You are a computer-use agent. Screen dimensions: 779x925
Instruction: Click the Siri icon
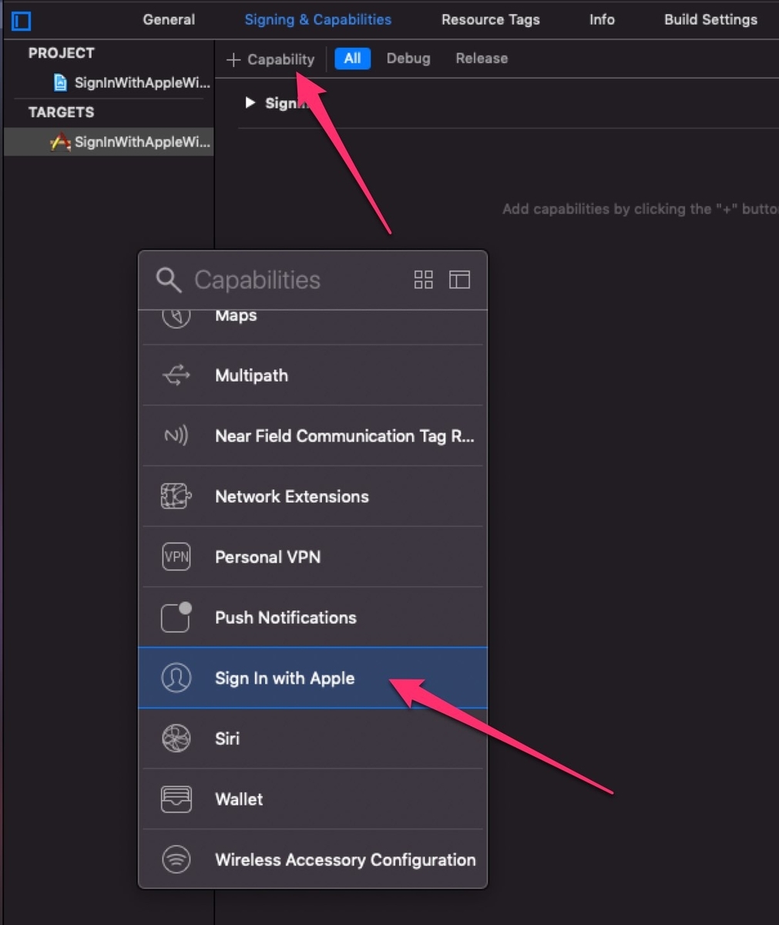pos(176,738)
